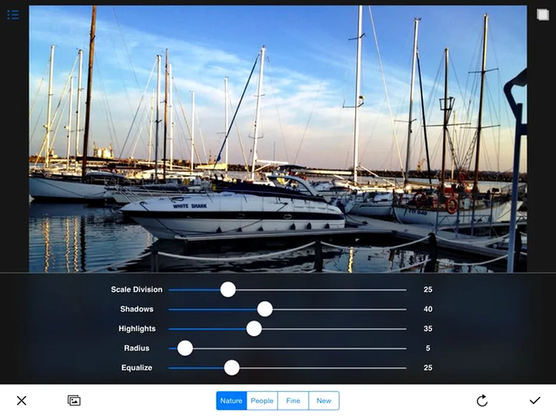
Task: Click the circular redo arrow icon
Action: (x=482, y=401)
